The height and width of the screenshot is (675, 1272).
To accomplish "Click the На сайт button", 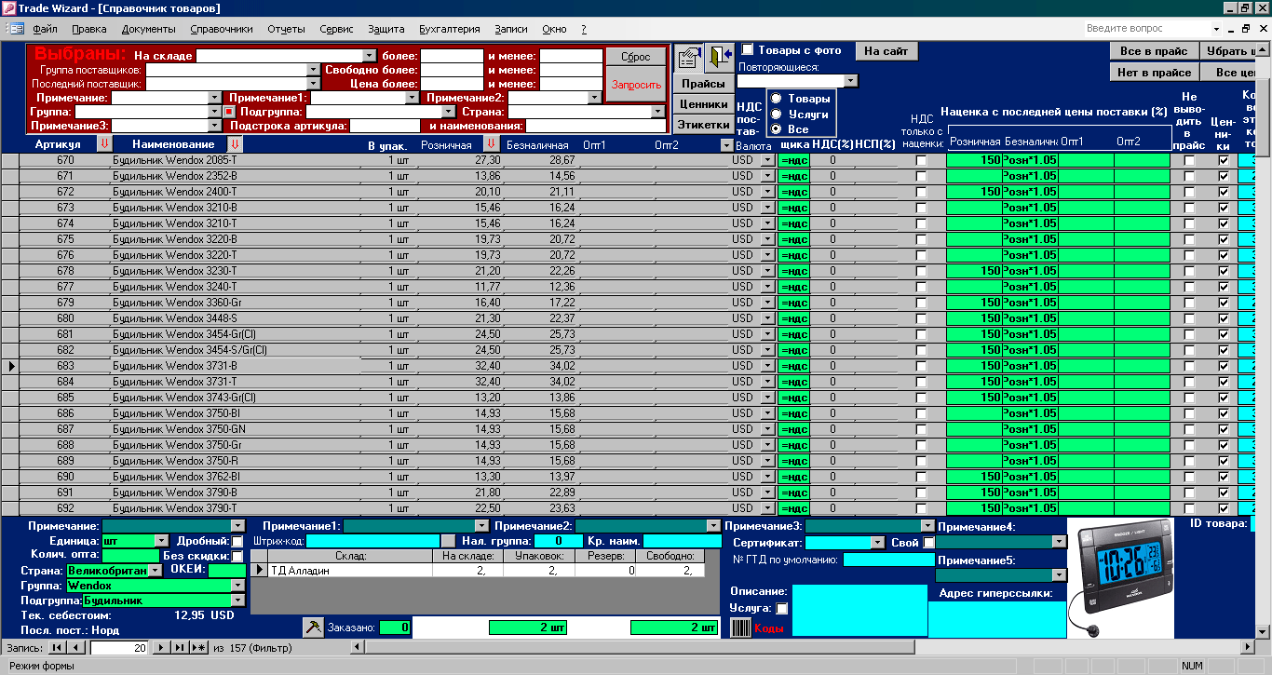I will [x=885, y=51].
